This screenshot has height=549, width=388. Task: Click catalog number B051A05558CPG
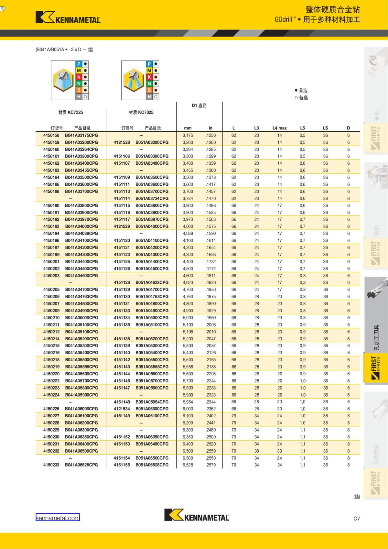(x=152, y=367)
